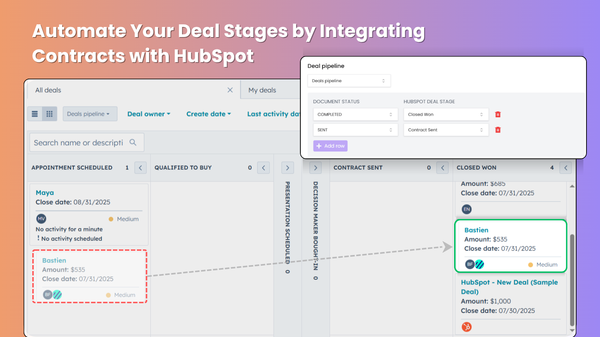Close the All deals tab
The width and height of the screenshot is (600, 337).
[230, 90]
